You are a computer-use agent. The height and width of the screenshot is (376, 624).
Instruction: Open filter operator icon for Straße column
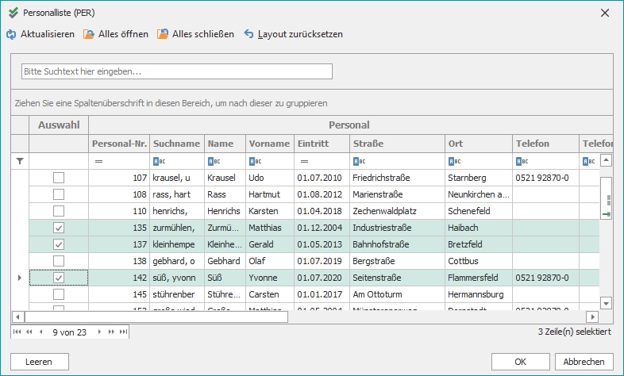(359, 161)
